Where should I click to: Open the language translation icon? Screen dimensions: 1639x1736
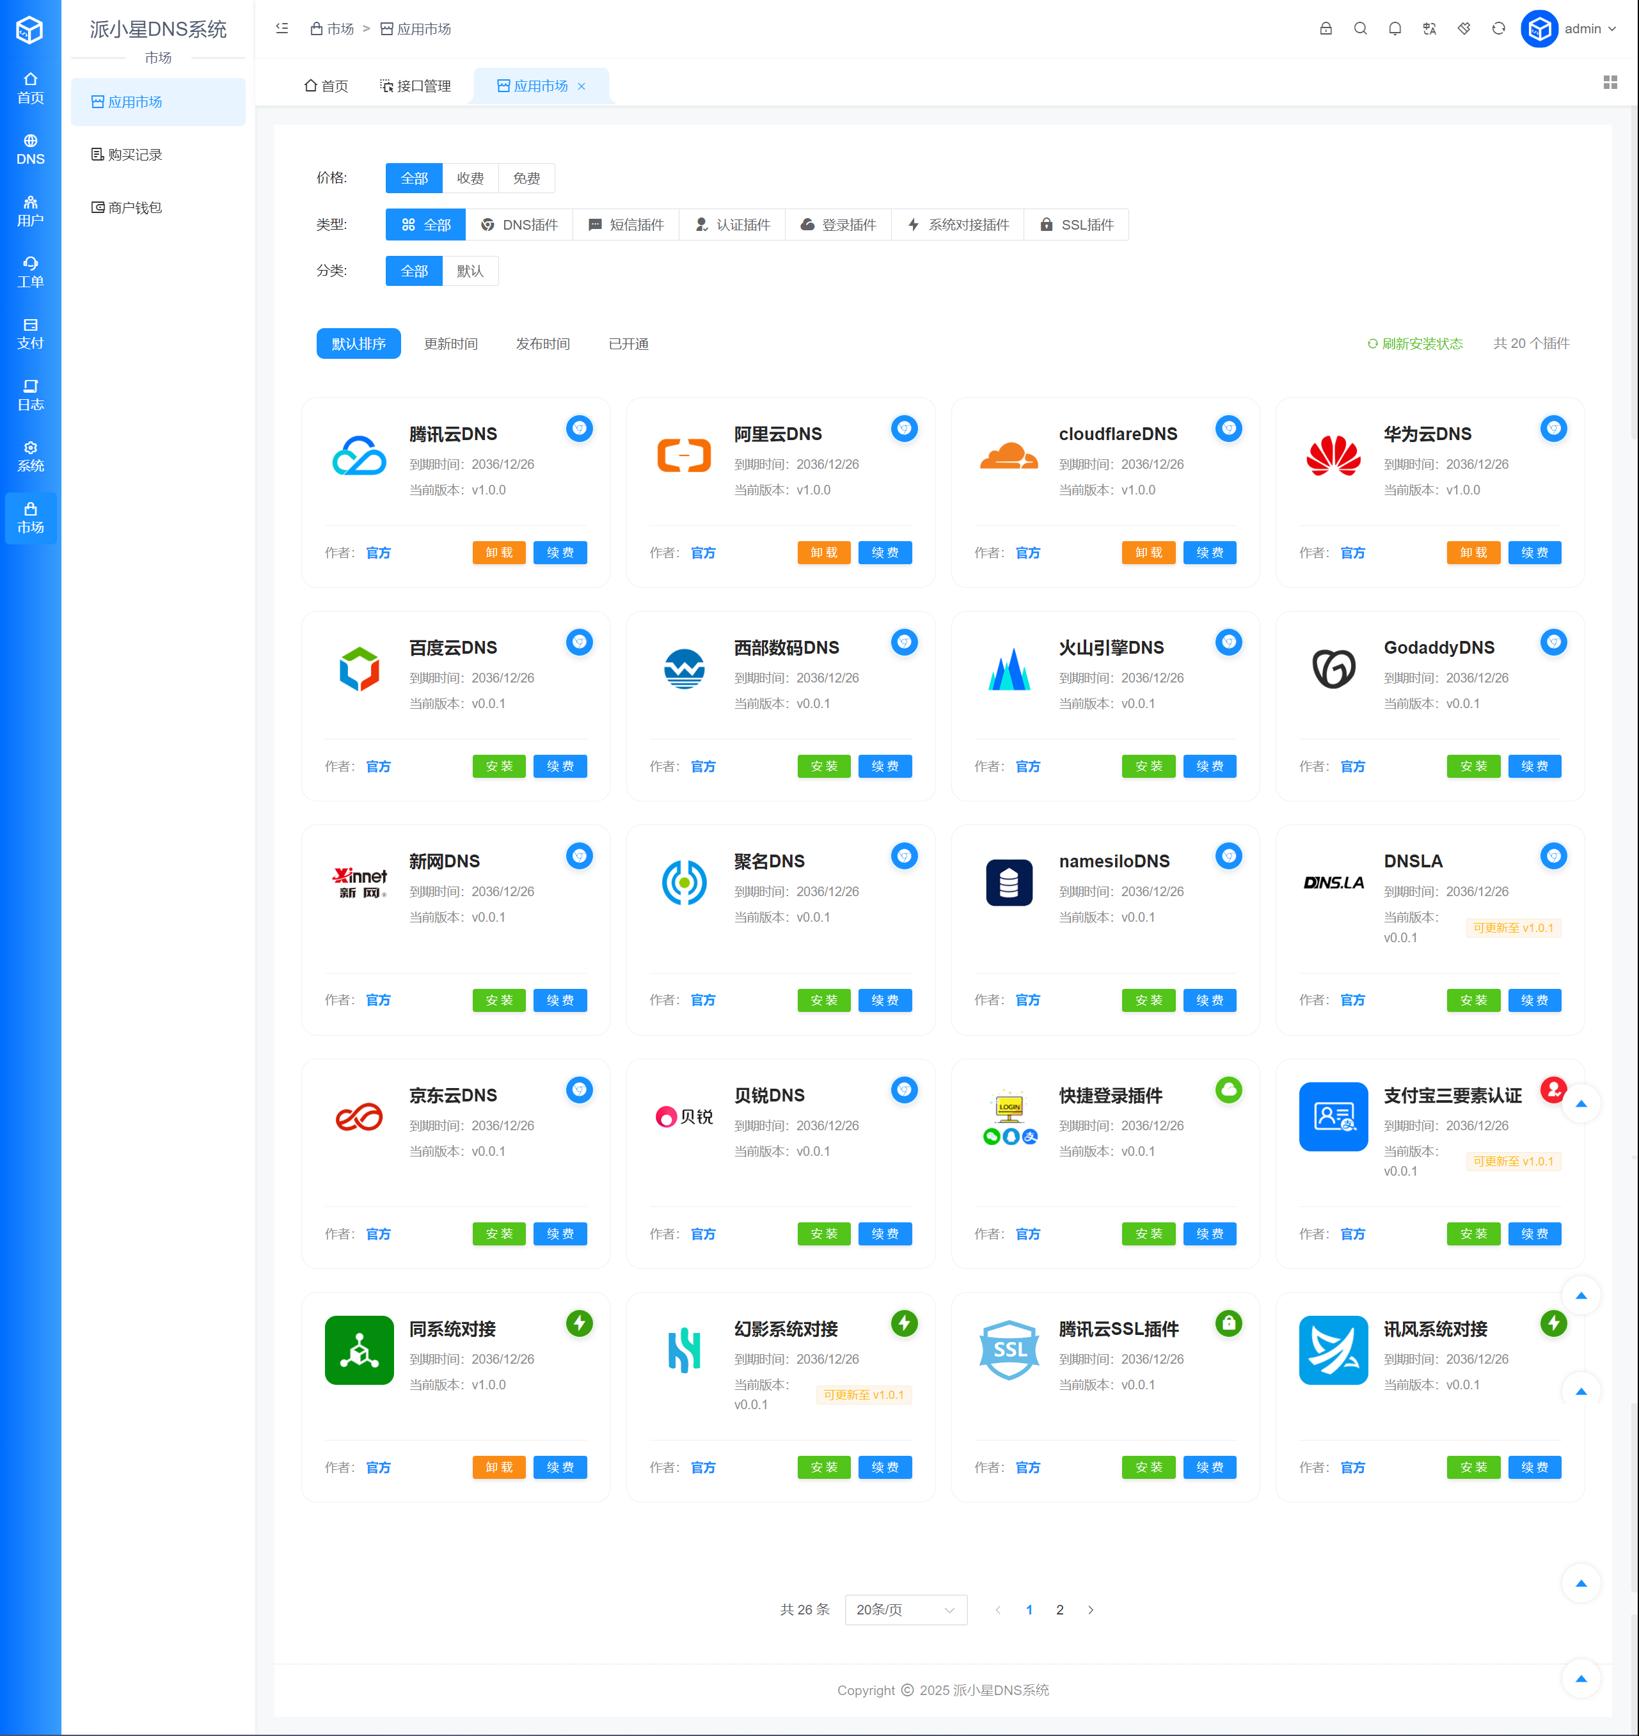[1429, 29]
